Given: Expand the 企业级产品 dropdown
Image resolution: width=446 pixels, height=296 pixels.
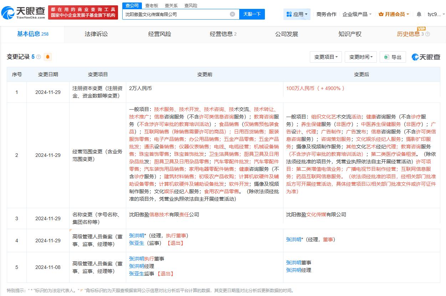Looking at the screenshot, I should click(357, 14).
